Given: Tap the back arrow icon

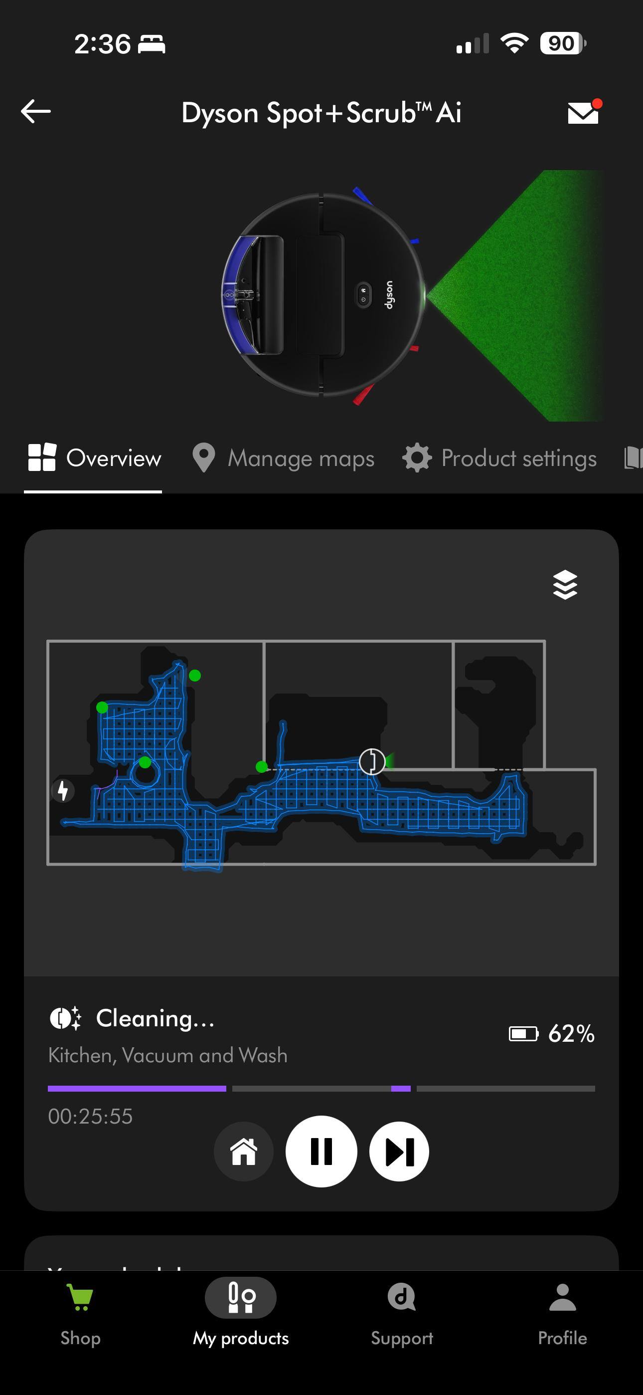Looking at the screenshot, I should click(x=36, y=112).
